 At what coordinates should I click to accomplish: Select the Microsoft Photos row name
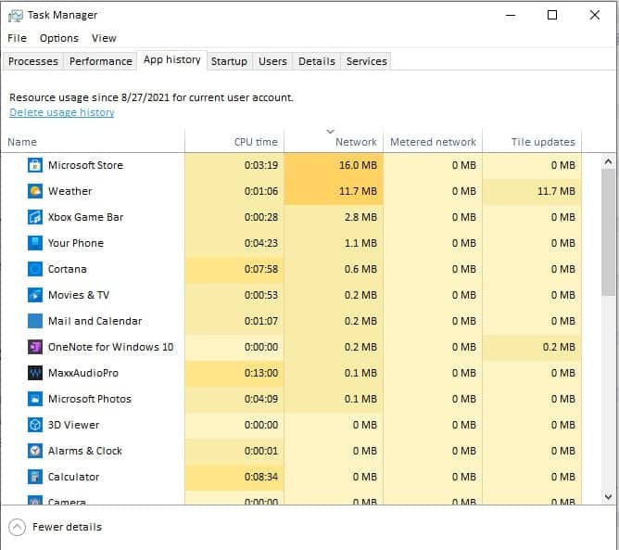(x=90, y=399)
